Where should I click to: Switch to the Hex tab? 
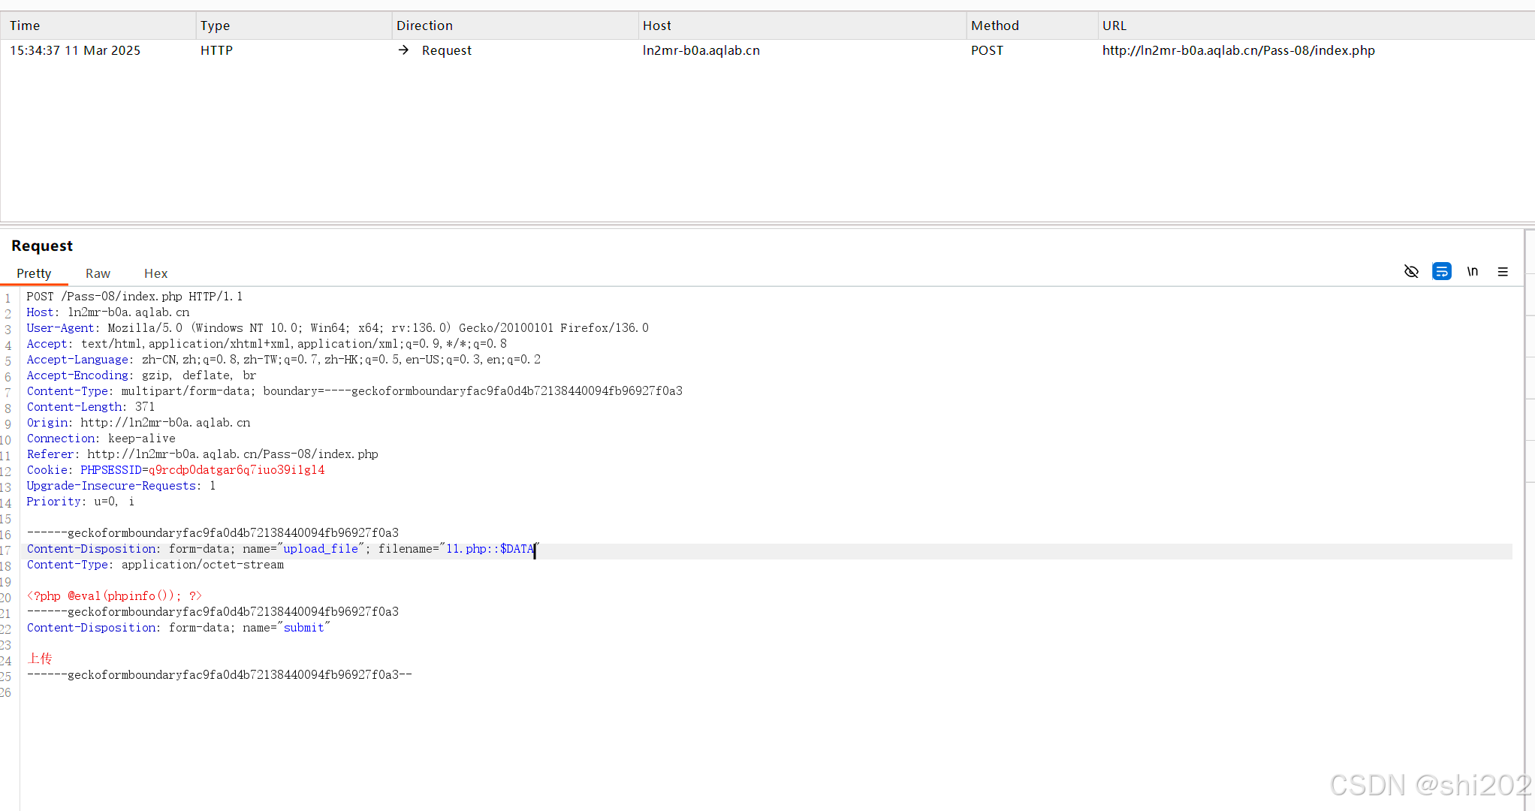(x=155, y=273)
